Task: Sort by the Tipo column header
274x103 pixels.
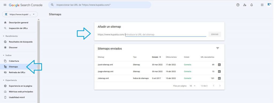Action: [135, 57]
